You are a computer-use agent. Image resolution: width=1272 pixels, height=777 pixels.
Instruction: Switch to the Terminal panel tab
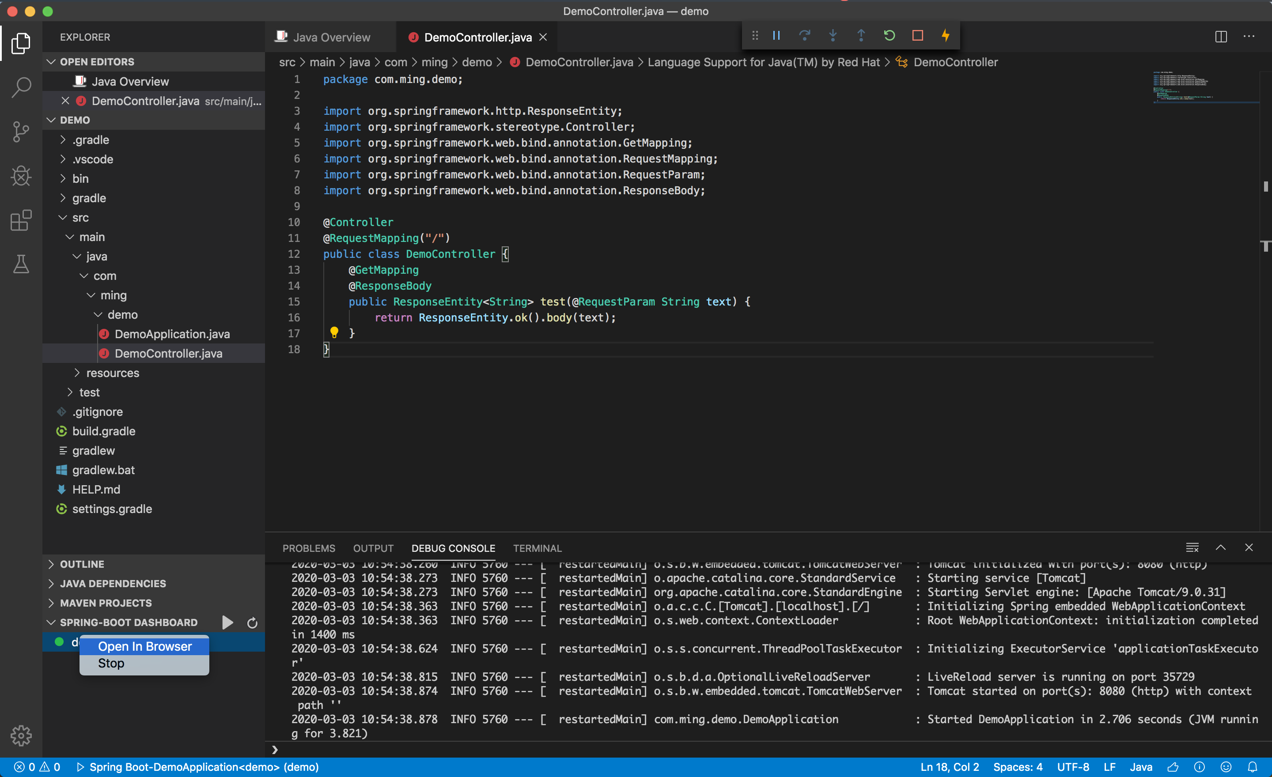pos(537,548)
